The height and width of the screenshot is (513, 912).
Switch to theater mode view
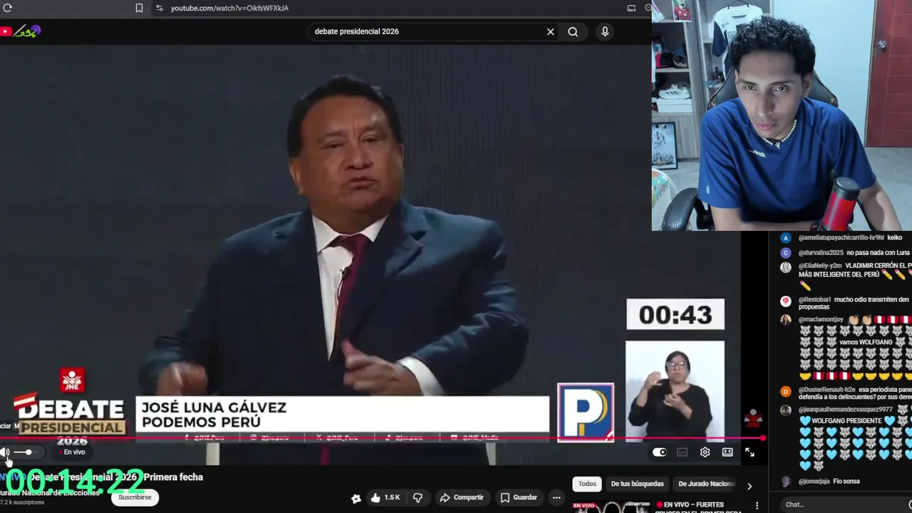[x=727, y=452]
